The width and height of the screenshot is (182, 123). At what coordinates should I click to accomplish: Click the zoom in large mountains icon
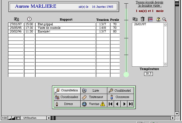pos(13,118)
